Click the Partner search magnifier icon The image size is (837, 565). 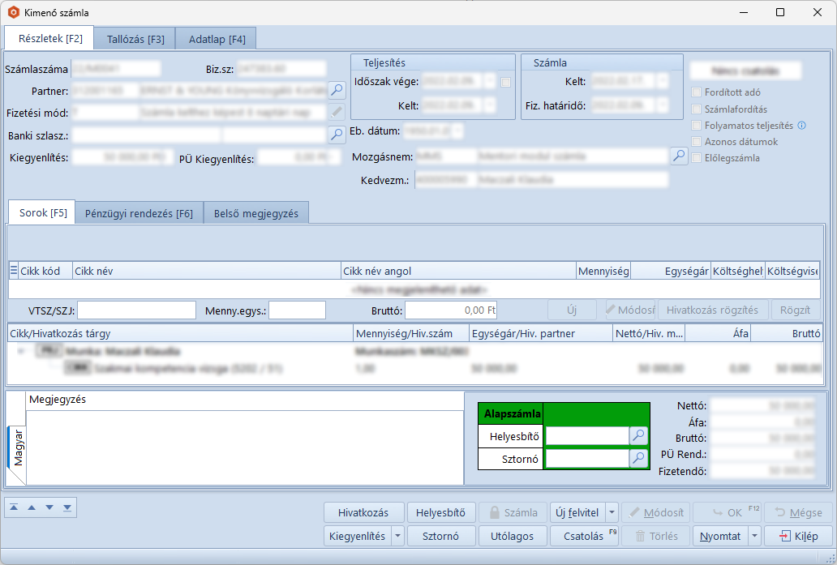pyautogui.click(x=337, y=89)
